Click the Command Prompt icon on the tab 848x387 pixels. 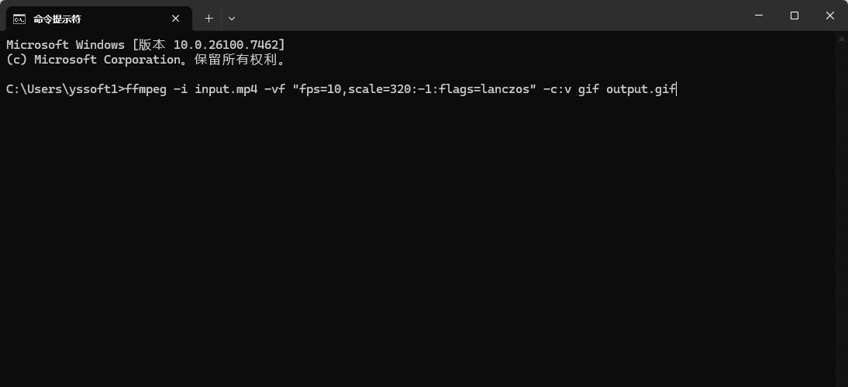pos(20,18)
